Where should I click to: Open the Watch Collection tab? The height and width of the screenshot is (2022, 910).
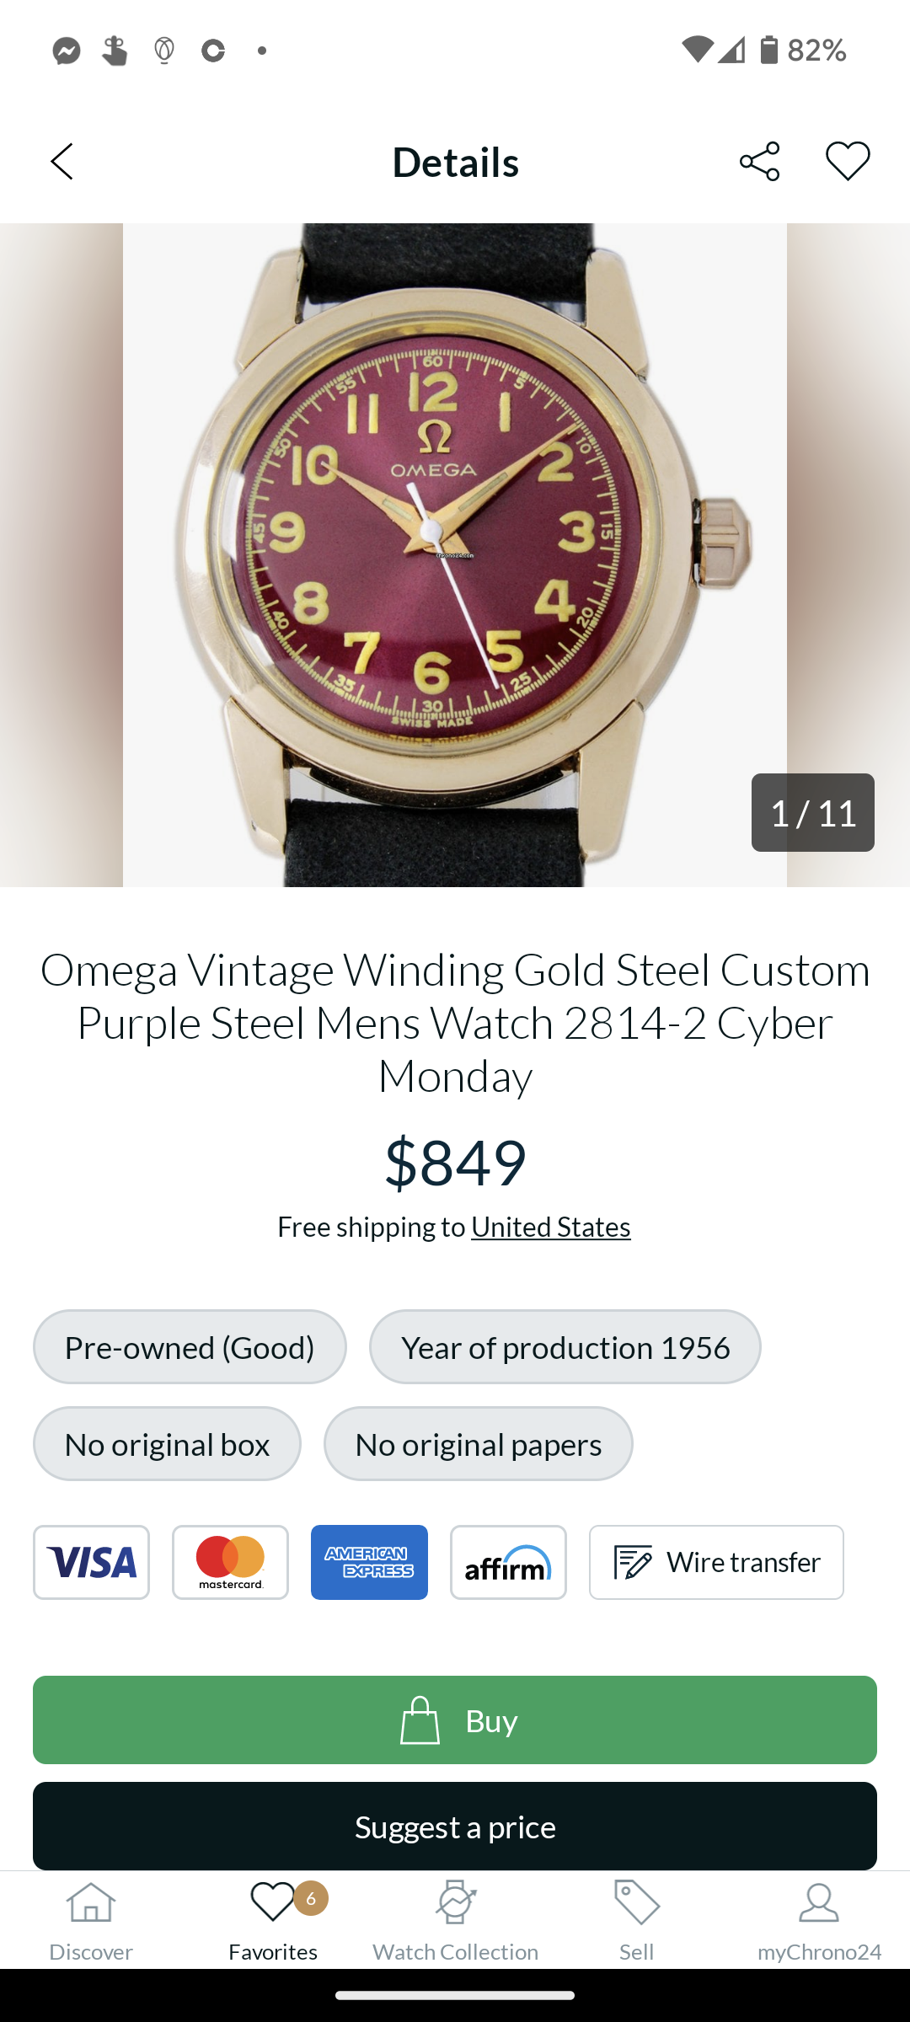[x=455, y=1921]
